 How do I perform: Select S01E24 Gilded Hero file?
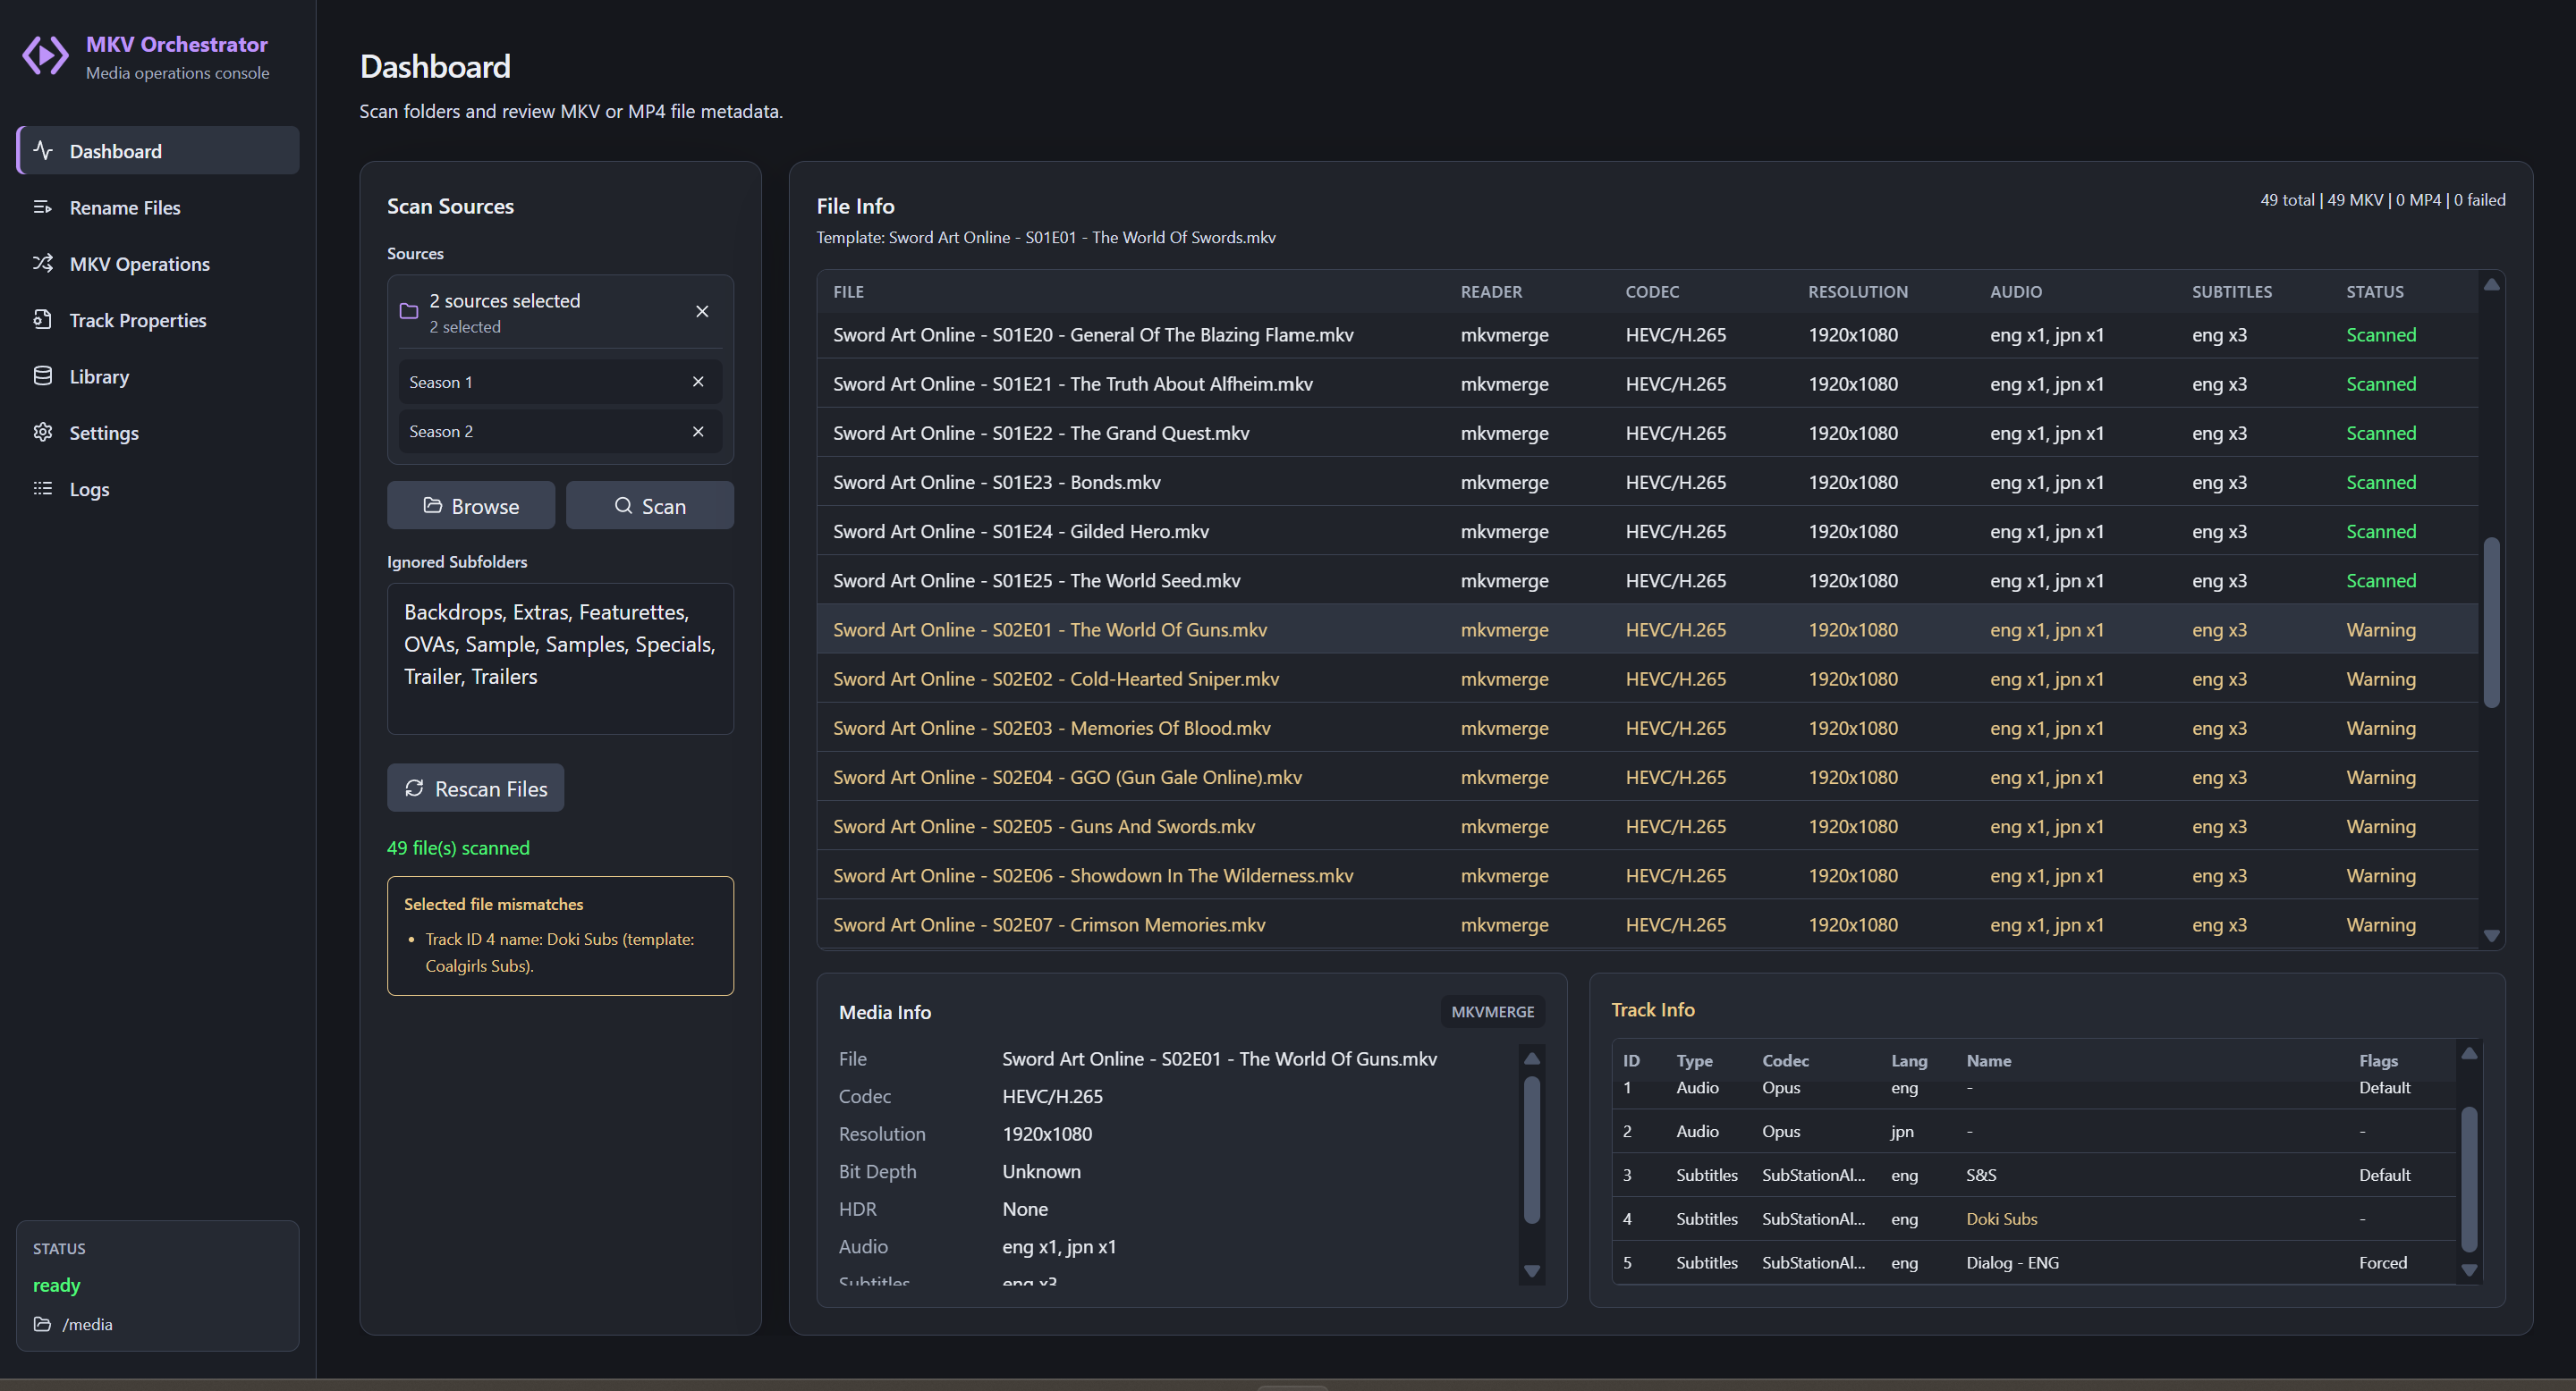pos(1647,531)
